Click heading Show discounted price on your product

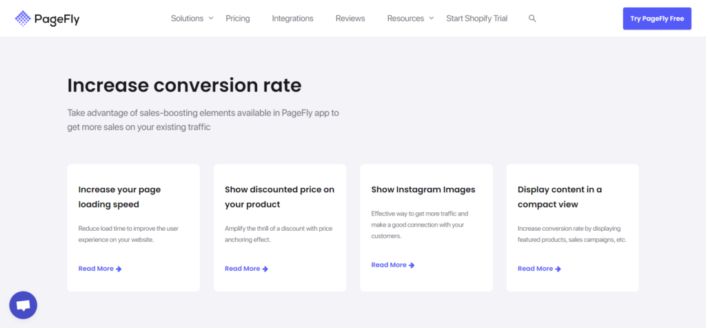click(280, 197)
